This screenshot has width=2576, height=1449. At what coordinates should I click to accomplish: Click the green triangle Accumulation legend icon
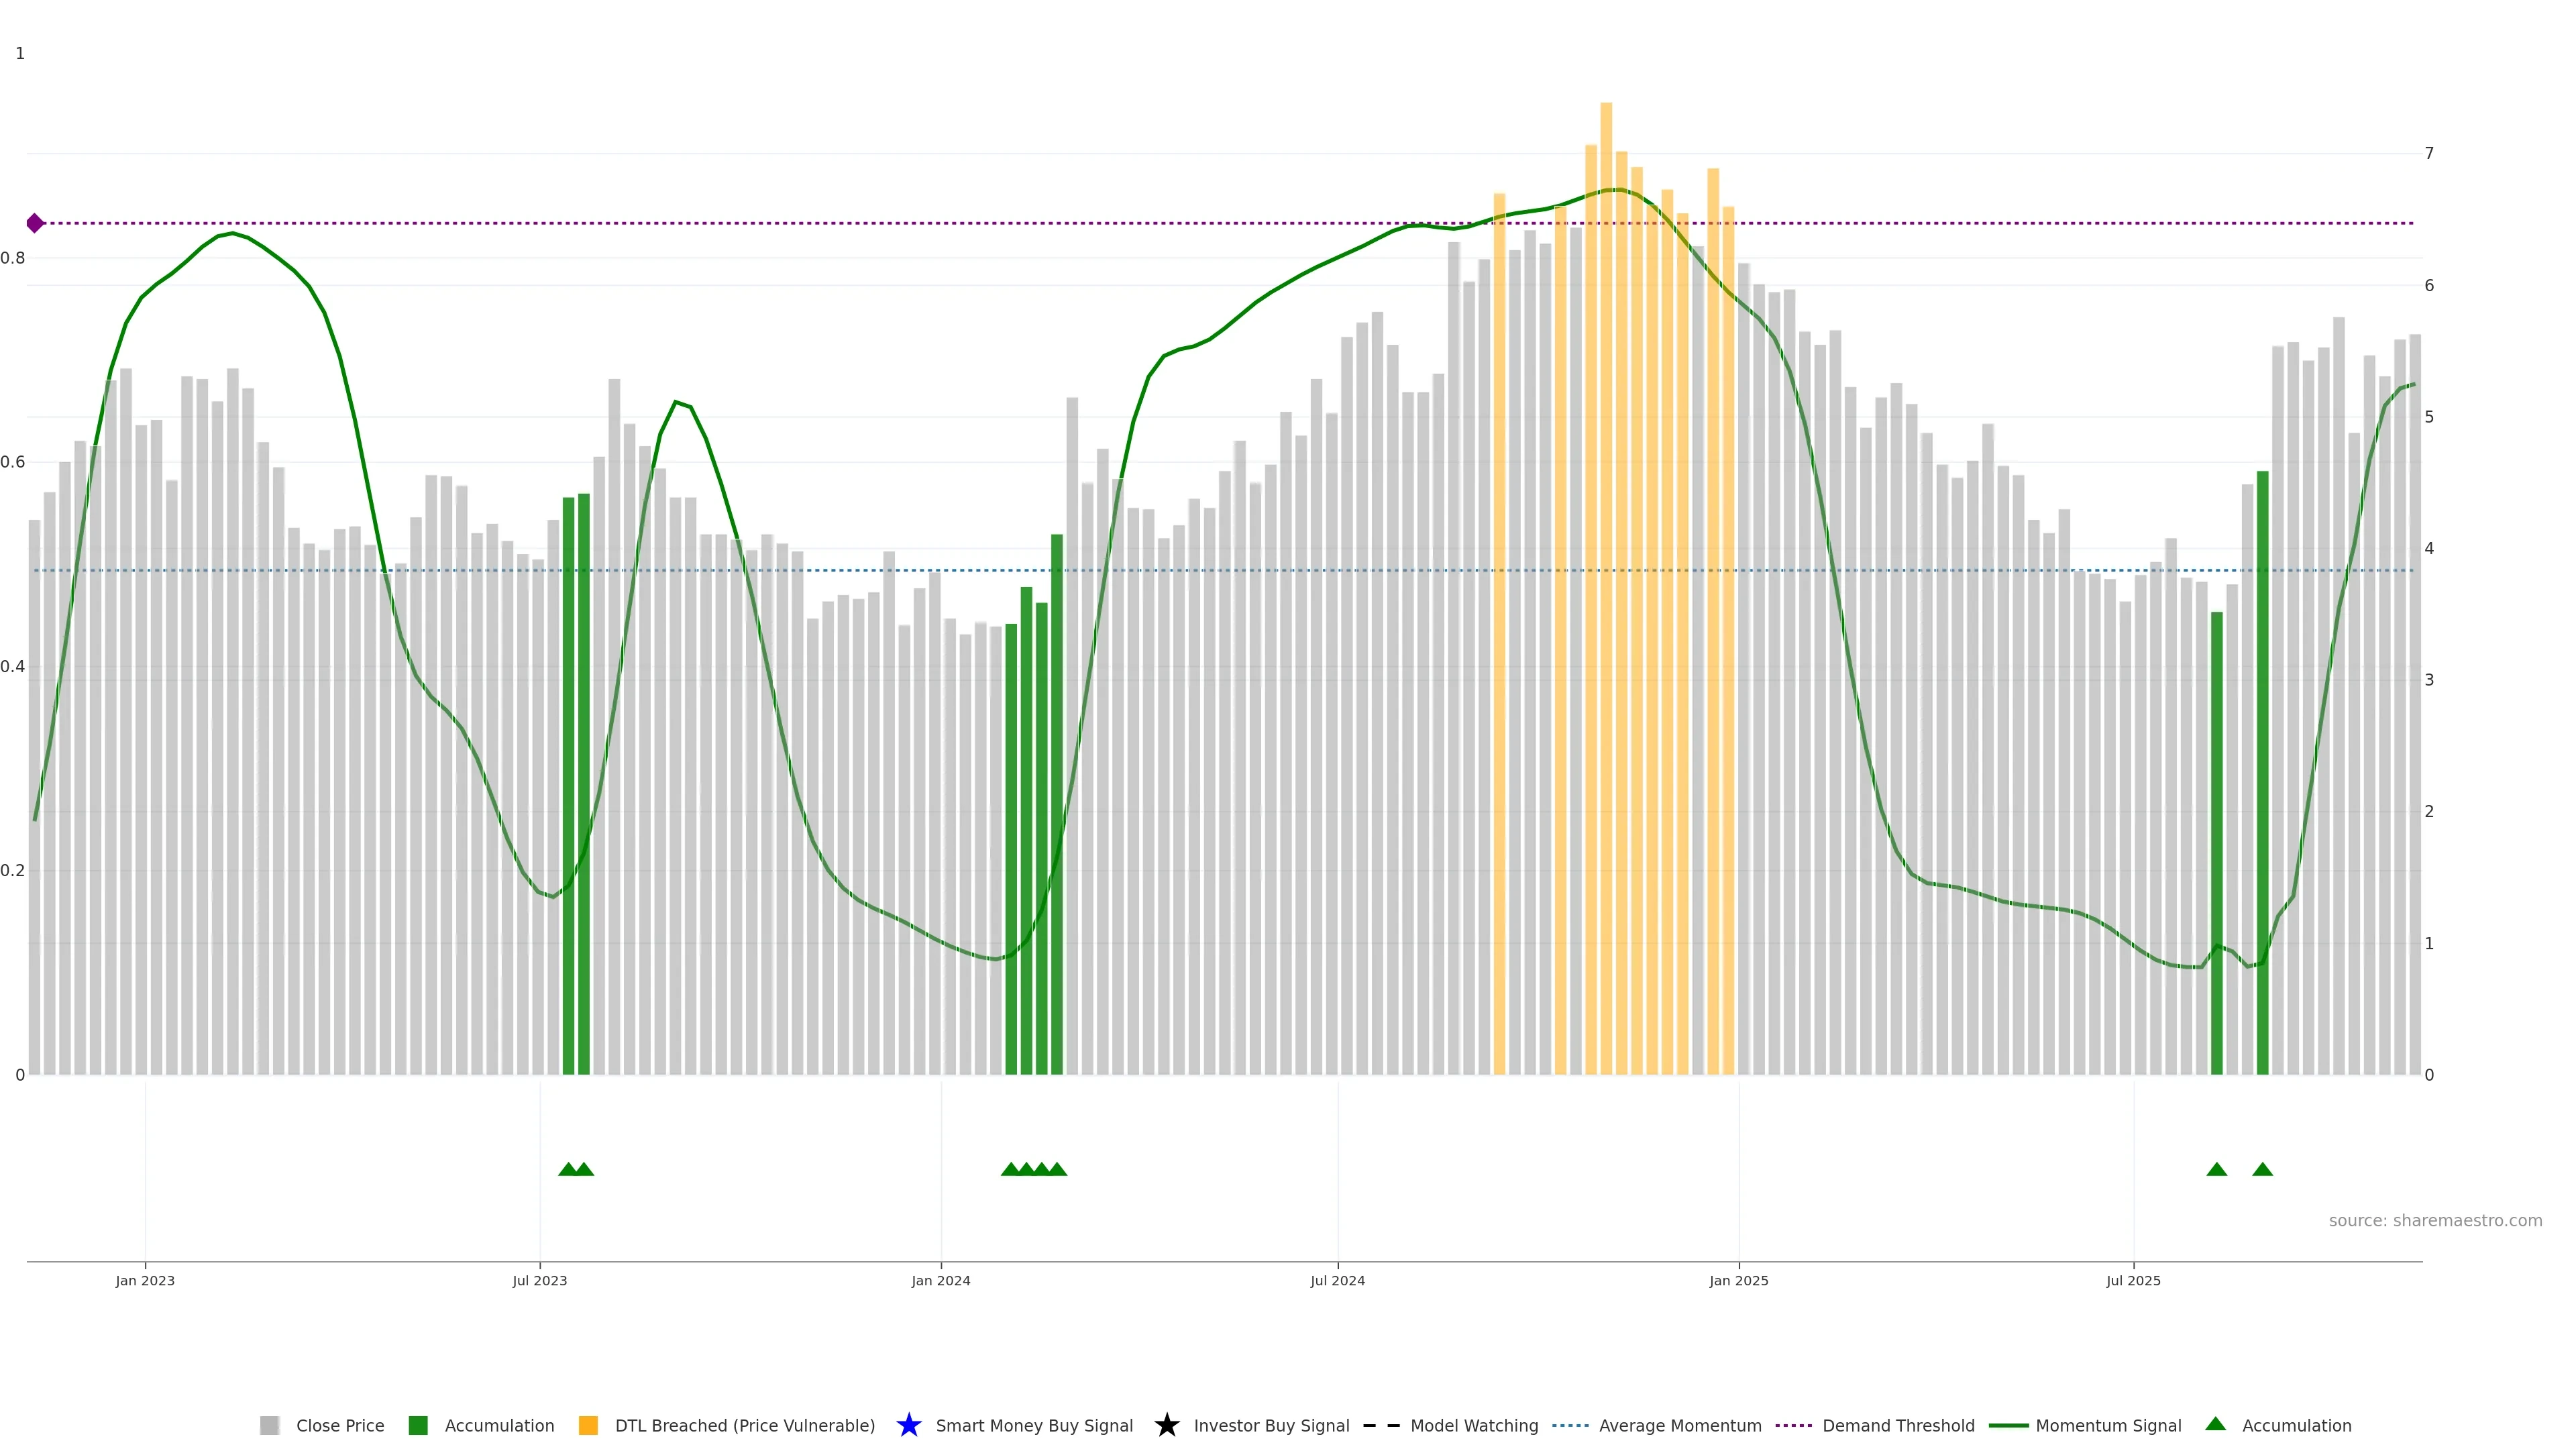click(x=2215, y=1424)
